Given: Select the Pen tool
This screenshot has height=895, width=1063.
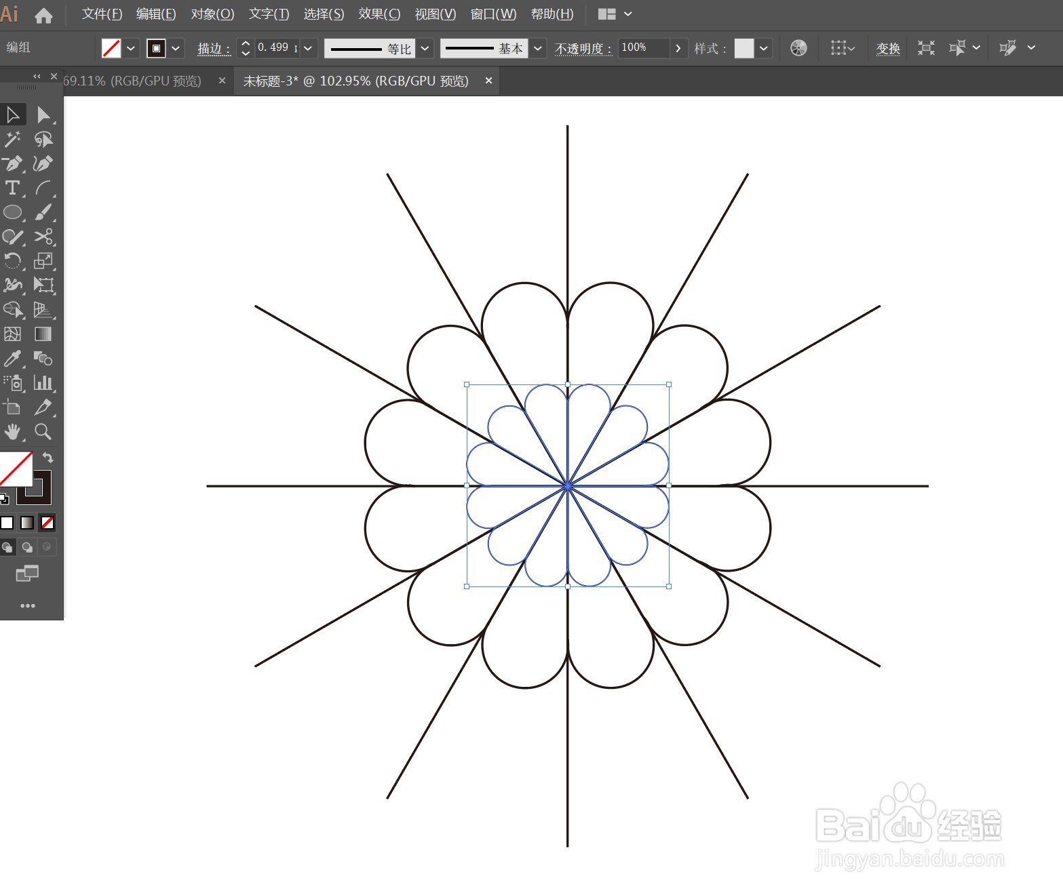Looking at the screenshot, I should [13, 163].
